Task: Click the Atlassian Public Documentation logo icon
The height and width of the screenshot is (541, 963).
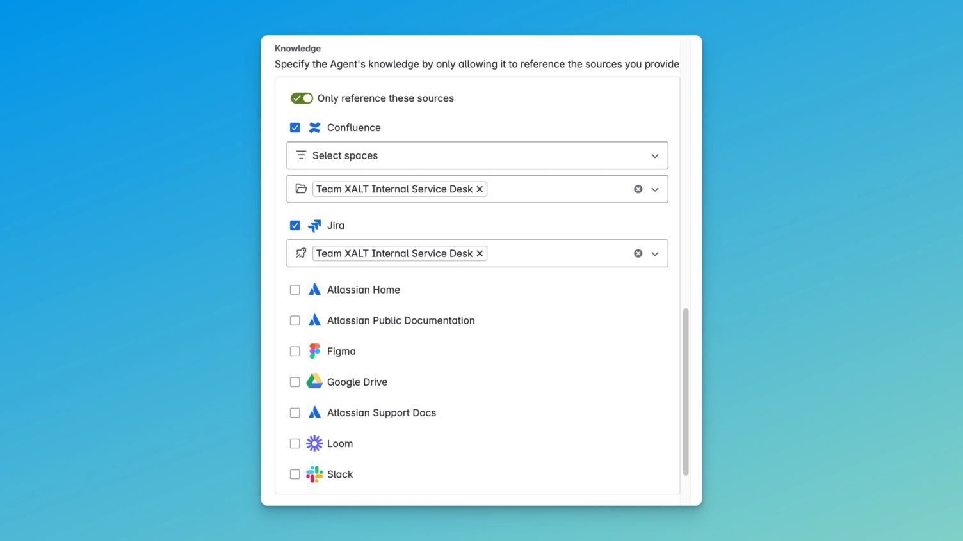Action: 314,320
